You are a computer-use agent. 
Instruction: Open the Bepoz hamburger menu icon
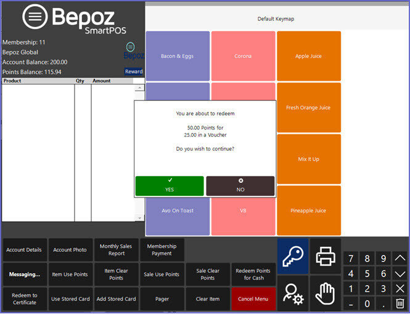pos(35,17)
